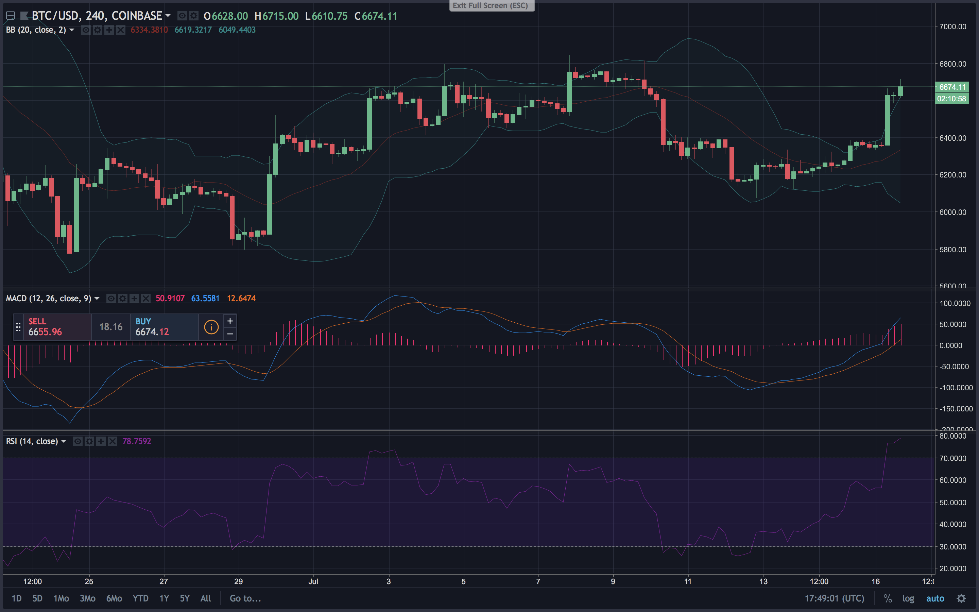Open settings for the BTC/USD main series

tap(194, 16)
